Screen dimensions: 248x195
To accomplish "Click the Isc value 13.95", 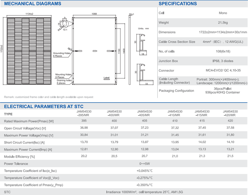I will click(175, 142).
